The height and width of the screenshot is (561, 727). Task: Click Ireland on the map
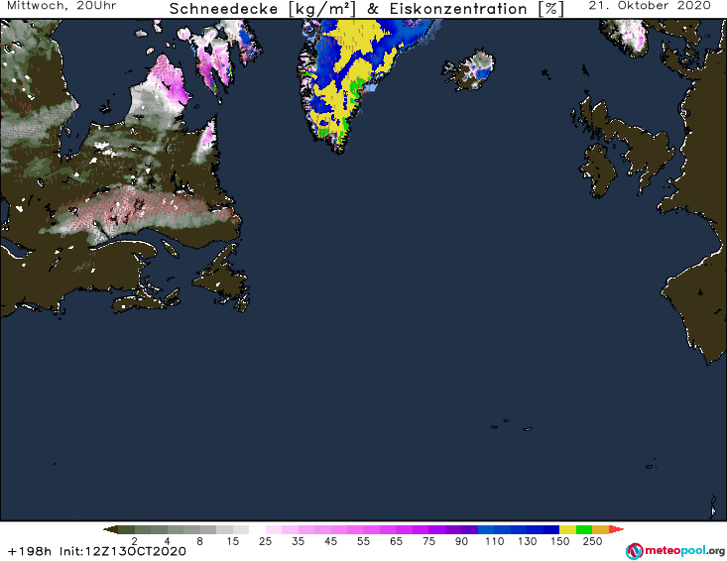[x=598, y=170]
